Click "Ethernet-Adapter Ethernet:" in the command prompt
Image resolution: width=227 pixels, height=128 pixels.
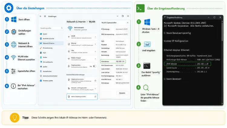177,50
